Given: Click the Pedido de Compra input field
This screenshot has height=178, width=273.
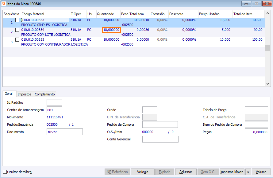Looking at the screenshot, I should 160,124.
